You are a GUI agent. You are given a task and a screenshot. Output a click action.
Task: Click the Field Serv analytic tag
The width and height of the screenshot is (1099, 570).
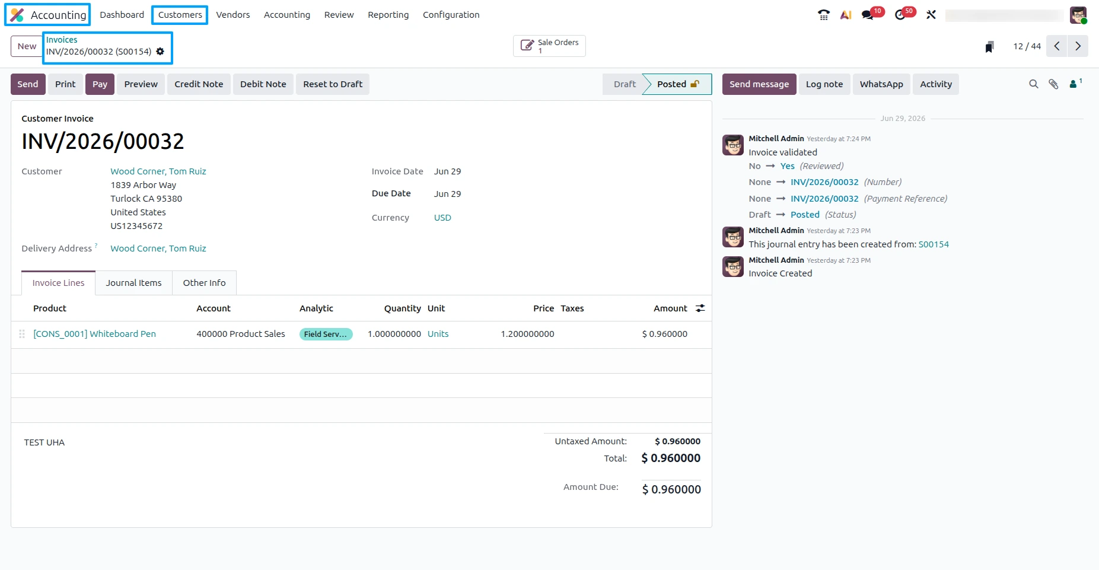pyautogui.click(x=326, y=334)
